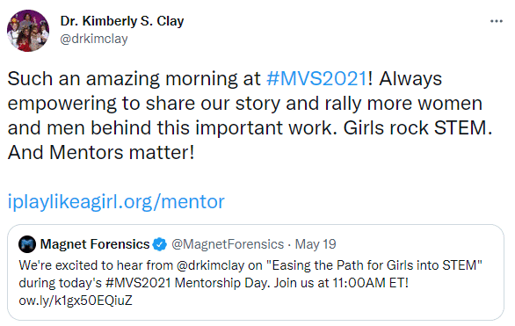
Task: Click 'Such an amazing morning at' text
Action: pos(134,79)
